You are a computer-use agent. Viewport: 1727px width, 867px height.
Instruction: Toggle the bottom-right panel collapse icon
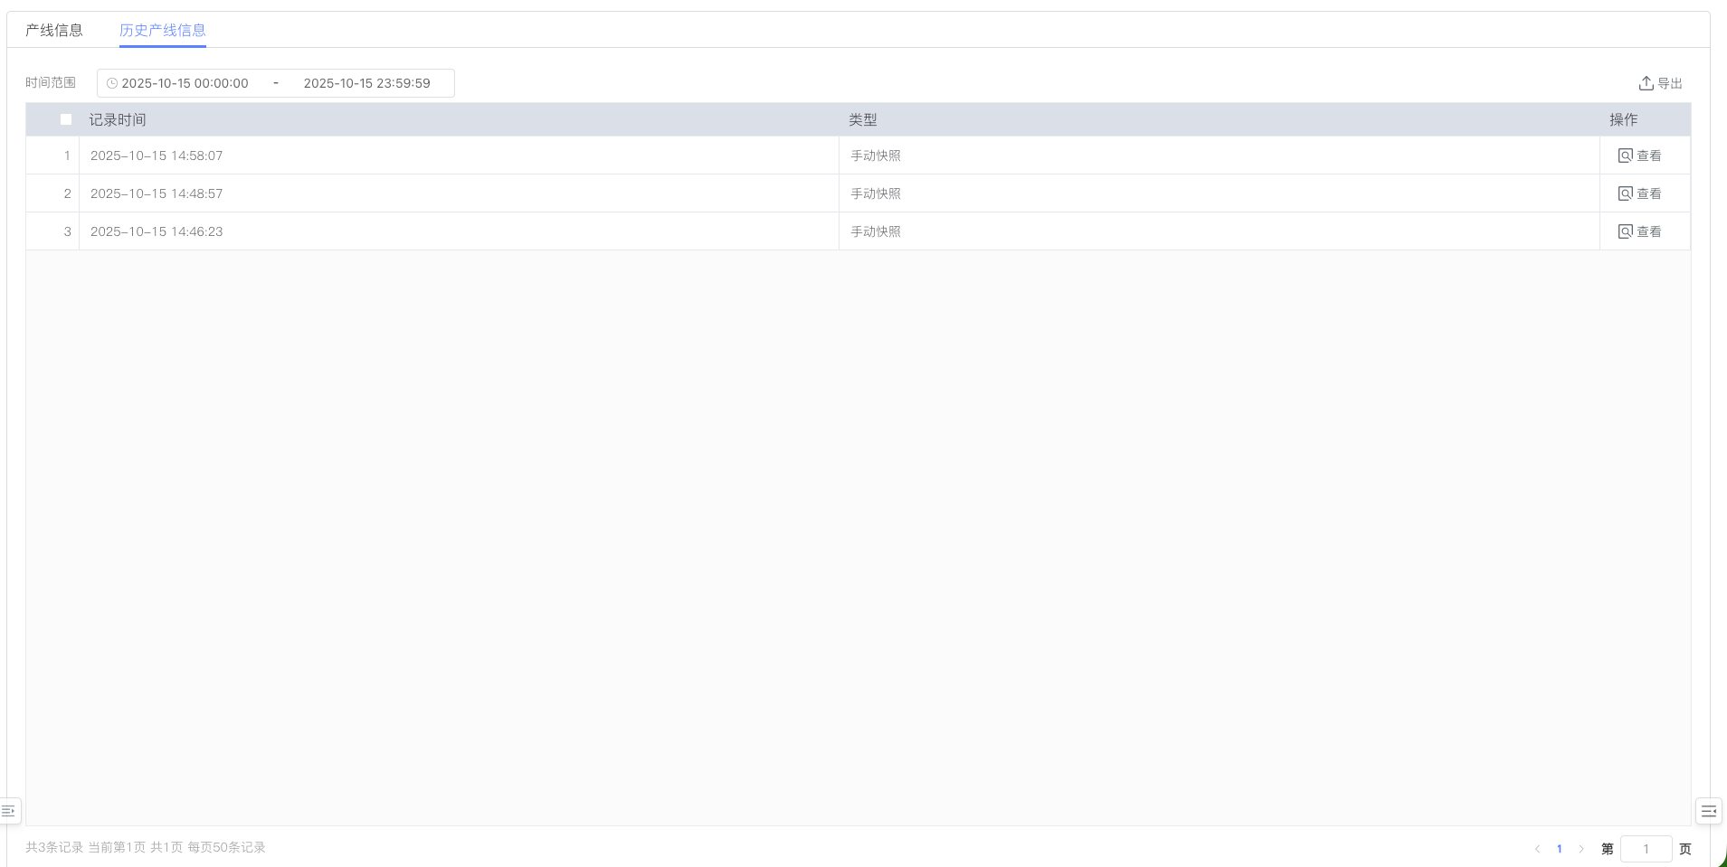1708,811
